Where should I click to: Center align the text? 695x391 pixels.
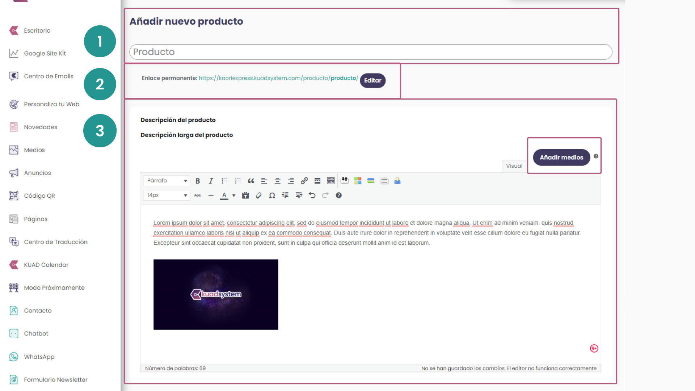pos(278,181)
